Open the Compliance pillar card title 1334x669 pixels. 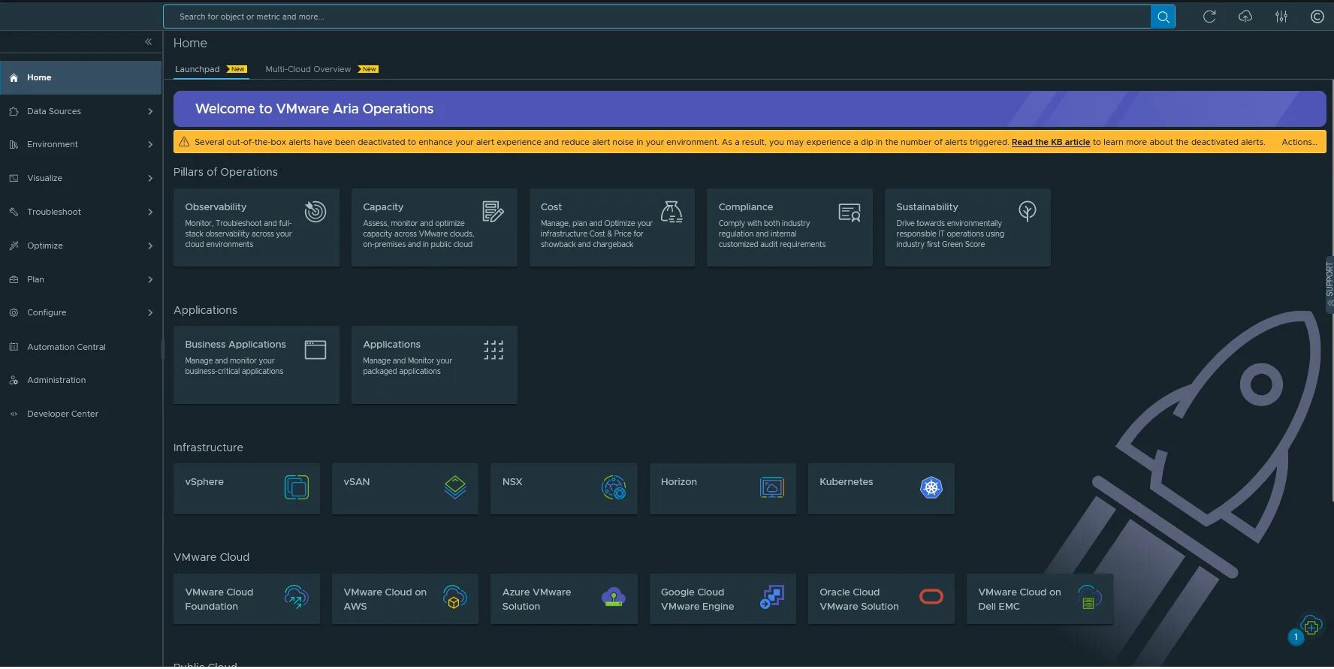click(x=745, y=207)
